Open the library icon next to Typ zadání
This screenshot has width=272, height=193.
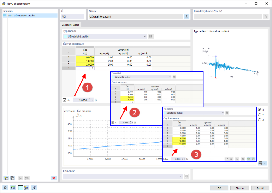coord(151,36)
